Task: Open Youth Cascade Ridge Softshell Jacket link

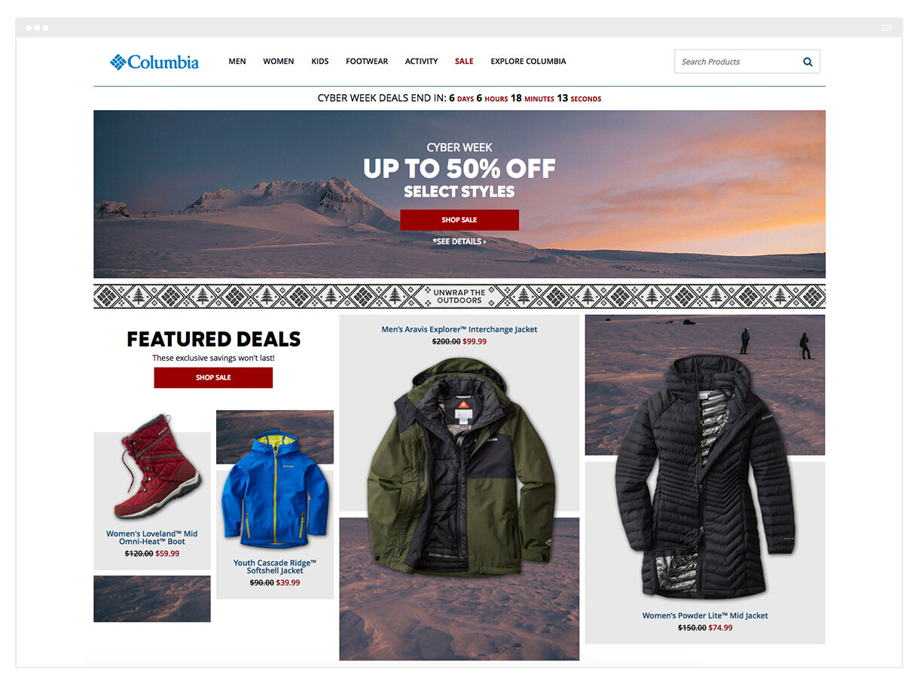Action: click(x=275, y=567)
